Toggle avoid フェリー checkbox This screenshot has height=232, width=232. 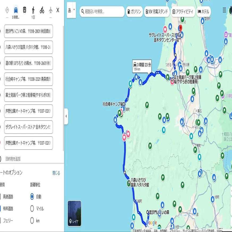point(0,221)
